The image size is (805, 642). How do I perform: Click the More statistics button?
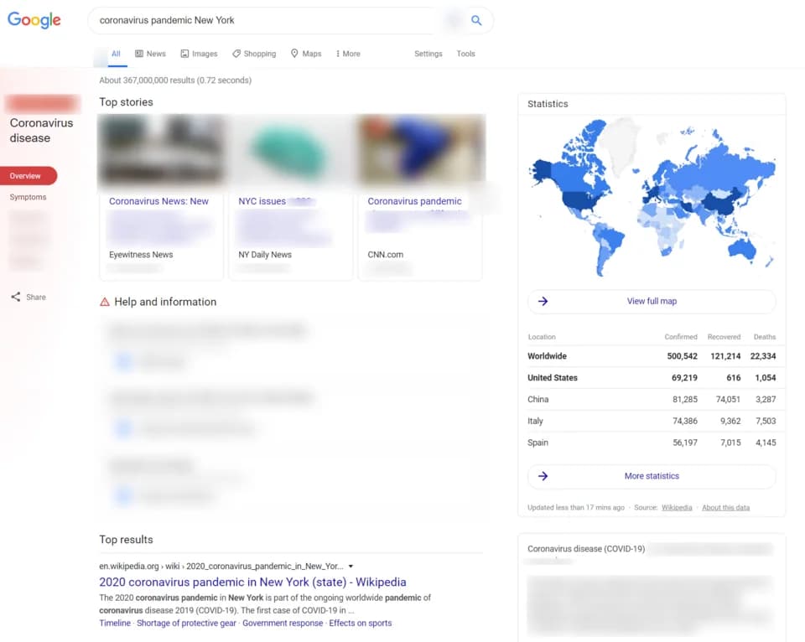point(652,476)
